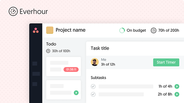Stop the running 01:38:11 timer badge
This screenshot has width=184, height=103.
[71, 69]
